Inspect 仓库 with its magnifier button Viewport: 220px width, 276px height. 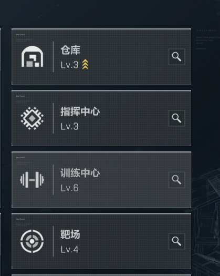176,57
